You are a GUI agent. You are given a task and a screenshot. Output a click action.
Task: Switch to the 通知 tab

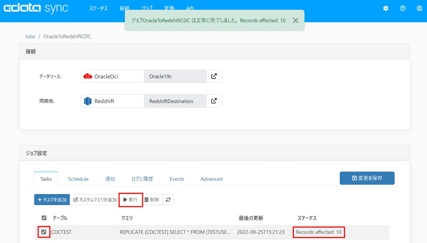pyautogui.click(x=110, y=179)
